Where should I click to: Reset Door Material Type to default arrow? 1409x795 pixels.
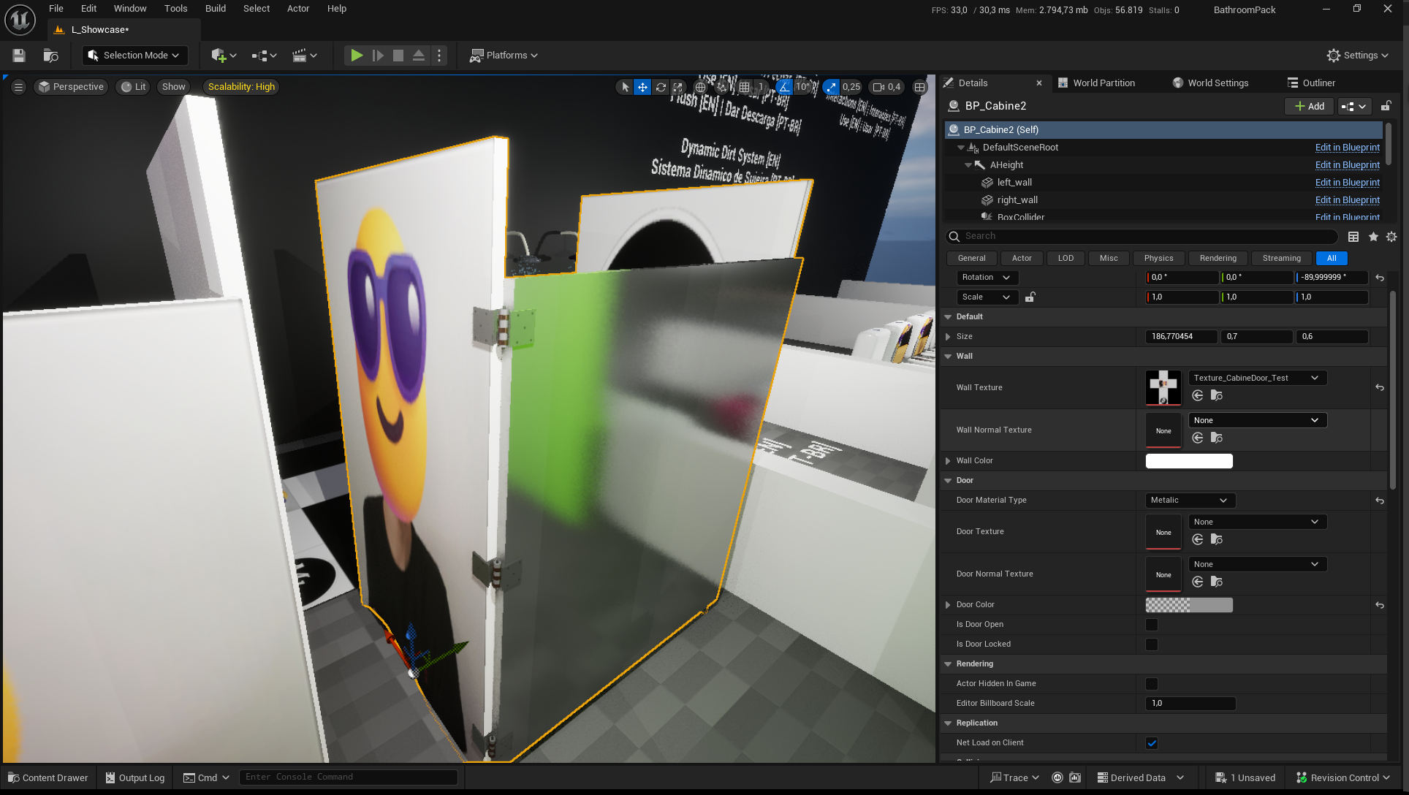tap(1379, 501)
